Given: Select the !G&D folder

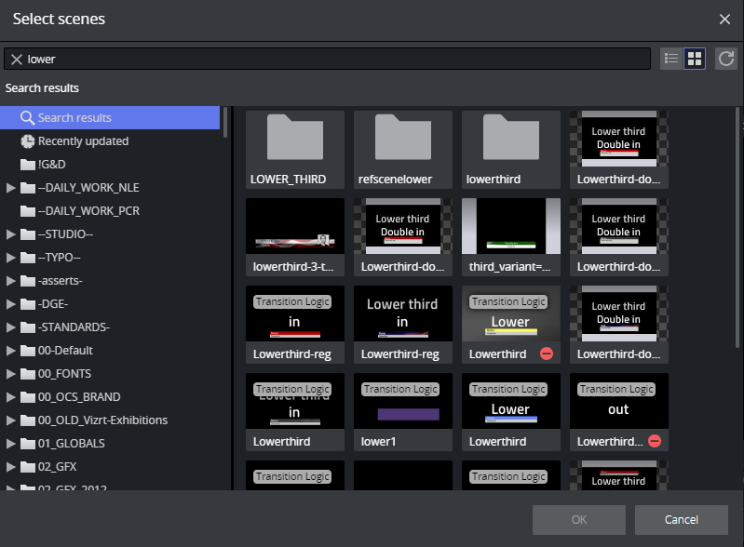Looking at the screenshot, I should click(x=51, y=165).
